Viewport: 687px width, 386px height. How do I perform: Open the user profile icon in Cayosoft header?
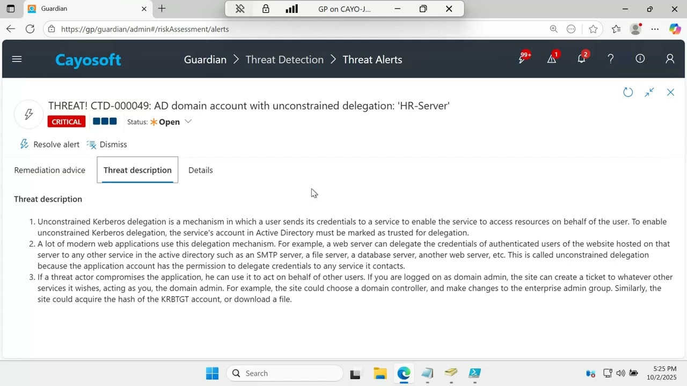point(670,59)
